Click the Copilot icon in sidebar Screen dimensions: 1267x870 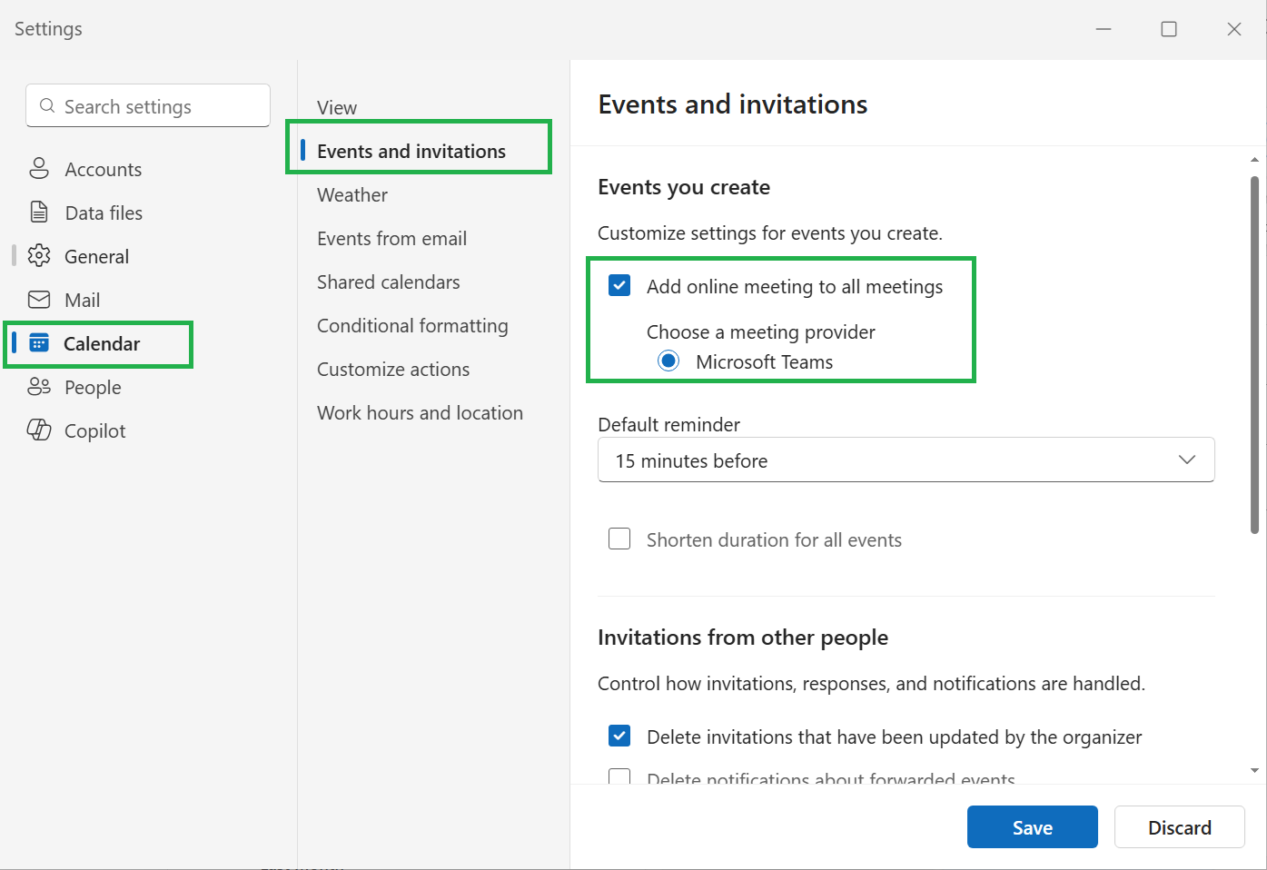(39, 430)
